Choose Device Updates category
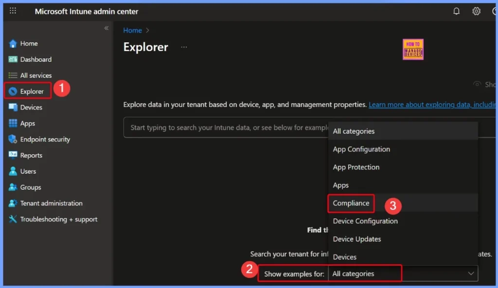Viewport: 498px width, 288px height. coord(403,239)
